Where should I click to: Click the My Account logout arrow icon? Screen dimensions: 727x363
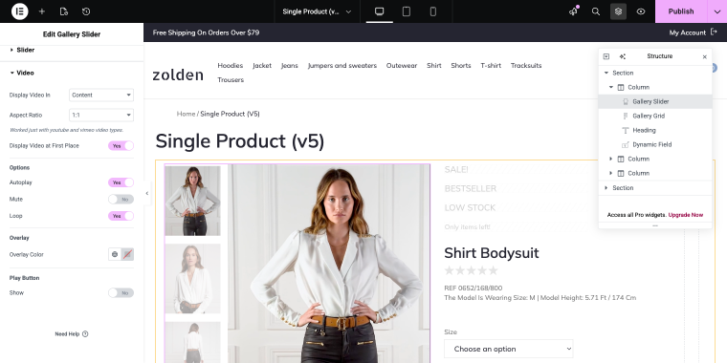pyautogui.click(x=714, y=32)
